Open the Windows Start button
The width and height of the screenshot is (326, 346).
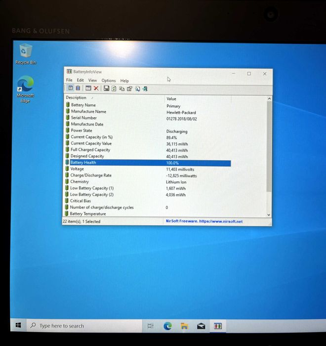[19, 325]
